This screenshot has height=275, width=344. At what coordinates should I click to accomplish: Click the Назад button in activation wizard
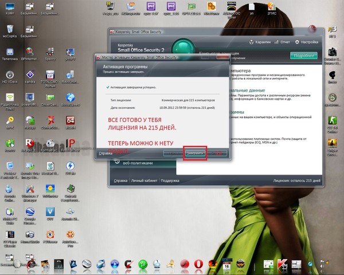[x=173, y=153]
